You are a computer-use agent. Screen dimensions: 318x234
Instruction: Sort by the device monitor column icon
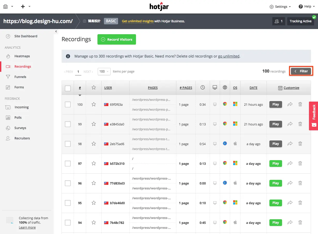tap(215, 88)
